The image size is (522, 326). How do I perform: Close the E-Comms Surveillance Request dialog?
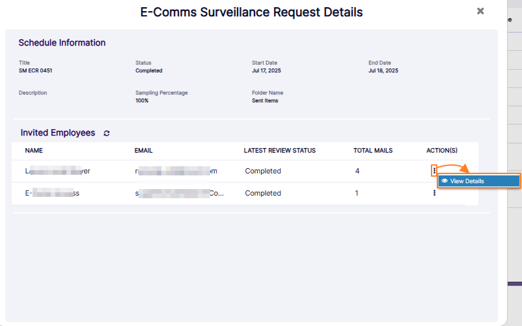pos(480,11)
